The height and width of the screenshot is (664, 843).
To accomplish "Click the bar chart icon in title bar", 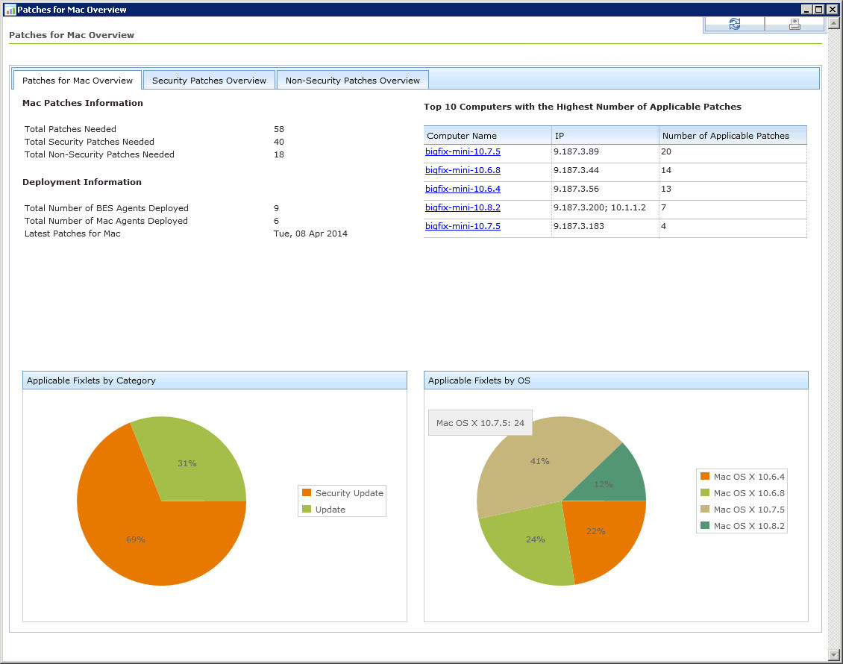I will click(10, 10).
